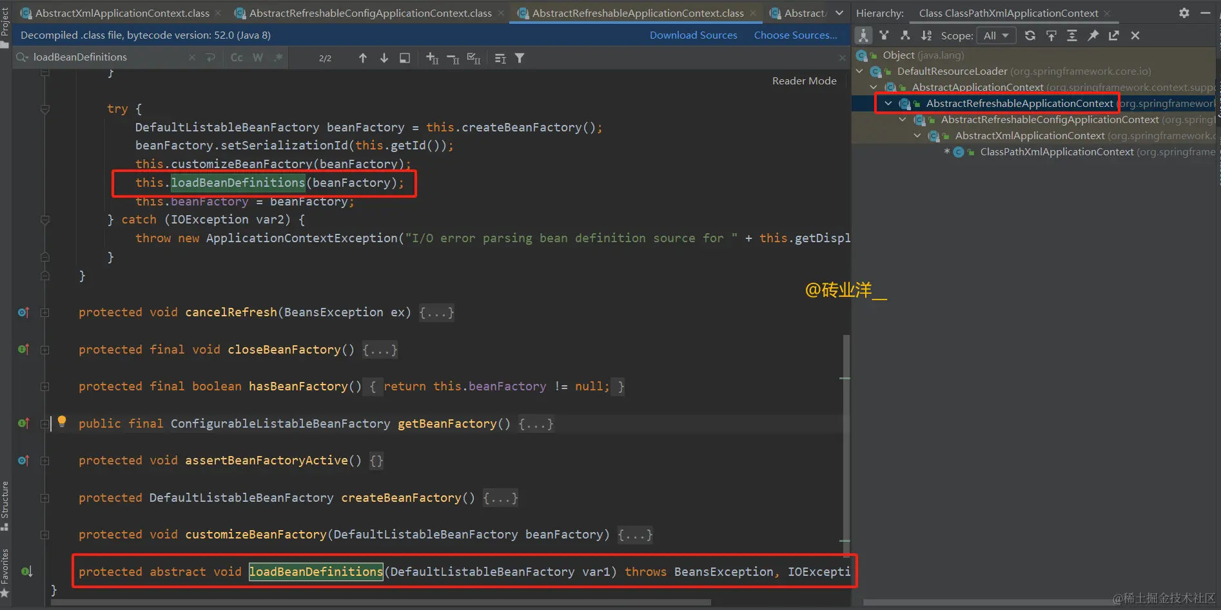Screen dimensions: 1221x610
Task: Click gutter marker beside closeBeanFactory method
Action: 24,349
